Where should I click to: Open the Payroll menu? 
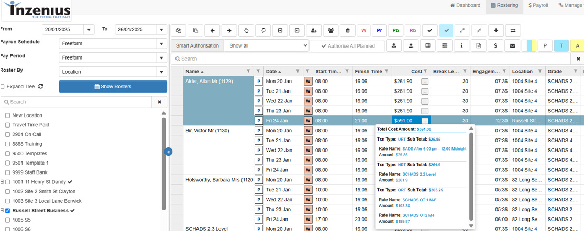[x=538, y=5]
